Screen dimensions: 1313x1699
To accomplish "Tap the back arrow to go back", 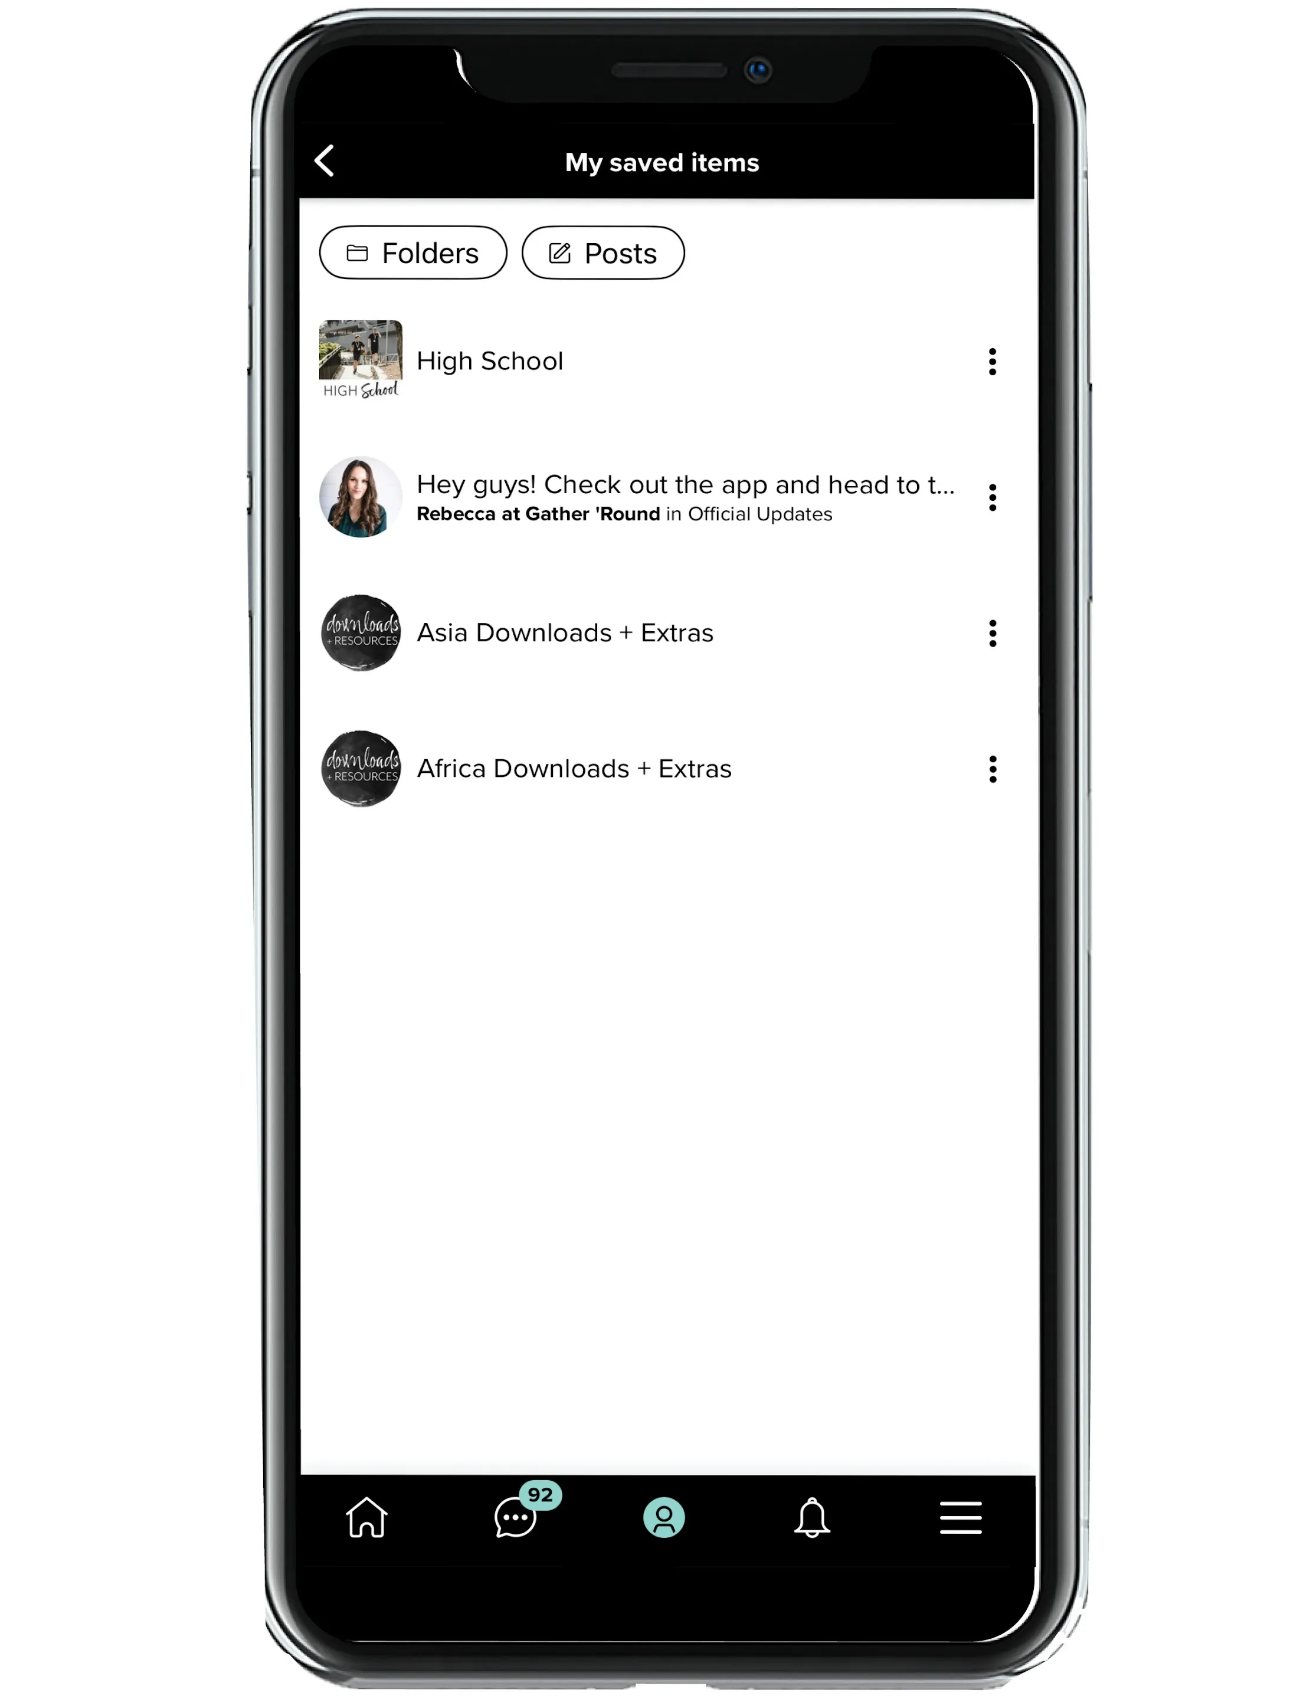I will 326,162.
